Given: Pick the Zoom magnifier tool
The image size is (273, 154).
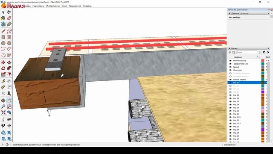Looking at the screenshot, I should point(3,107).
